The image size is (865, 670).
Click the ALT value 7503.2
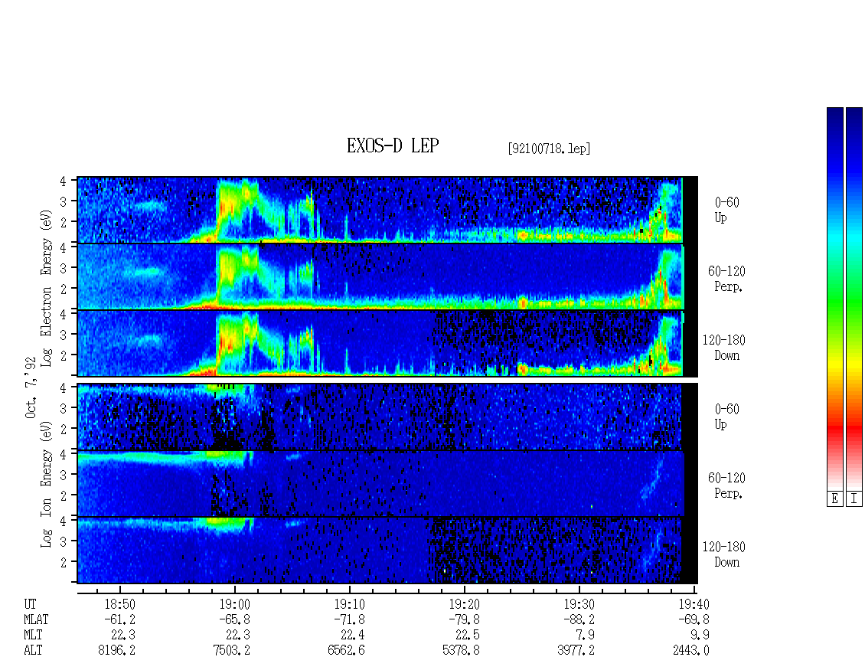coord(232,651)
